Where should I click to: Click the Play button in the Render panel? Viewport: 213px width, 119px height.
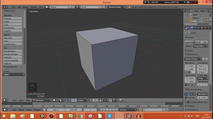204,42
